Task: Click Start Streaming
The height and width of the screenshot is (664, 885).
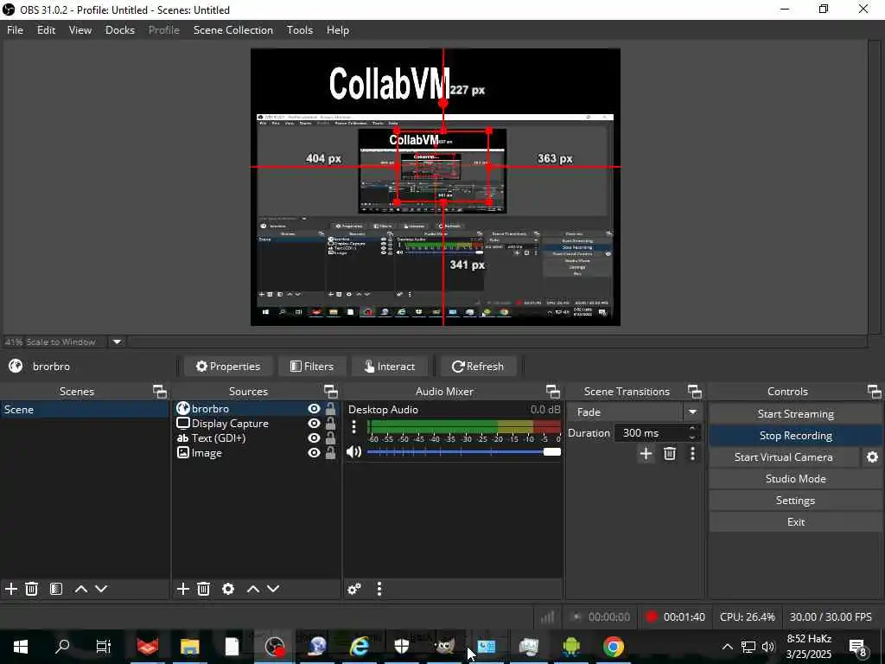Action: coord(795,414)
